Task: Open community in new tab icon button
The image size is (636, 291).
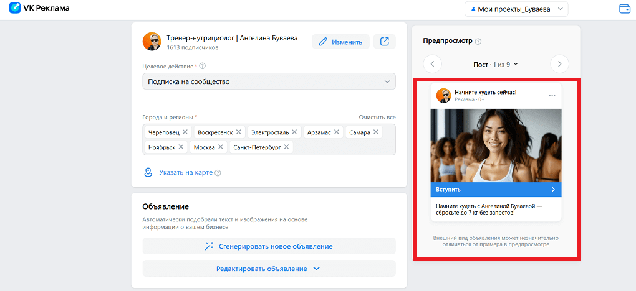Action: pos(385,42)
